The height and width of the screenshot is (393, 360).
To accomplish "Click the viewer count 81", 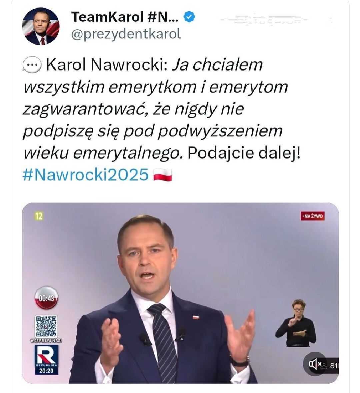I will tap(333, 366).
